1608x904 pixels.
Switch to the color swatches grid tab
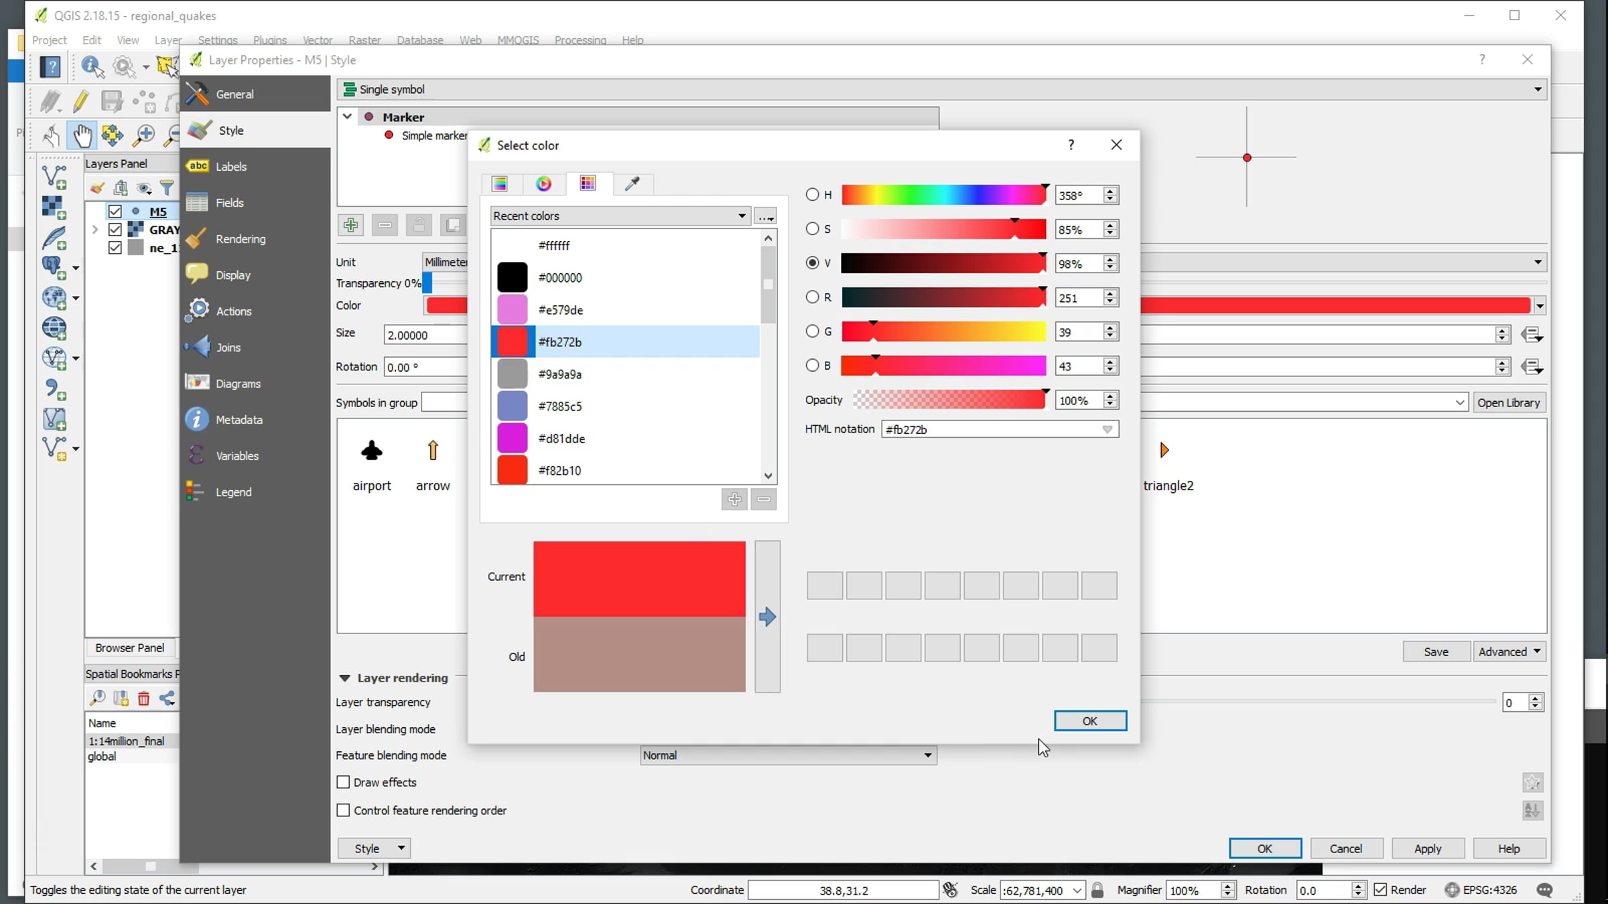point(588,183)
